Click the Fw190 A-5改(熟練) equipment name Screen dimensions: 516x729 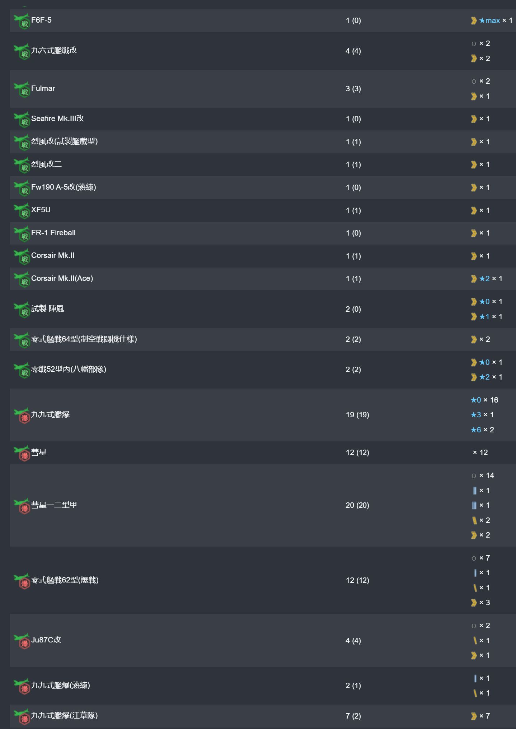tap(64, 187)
